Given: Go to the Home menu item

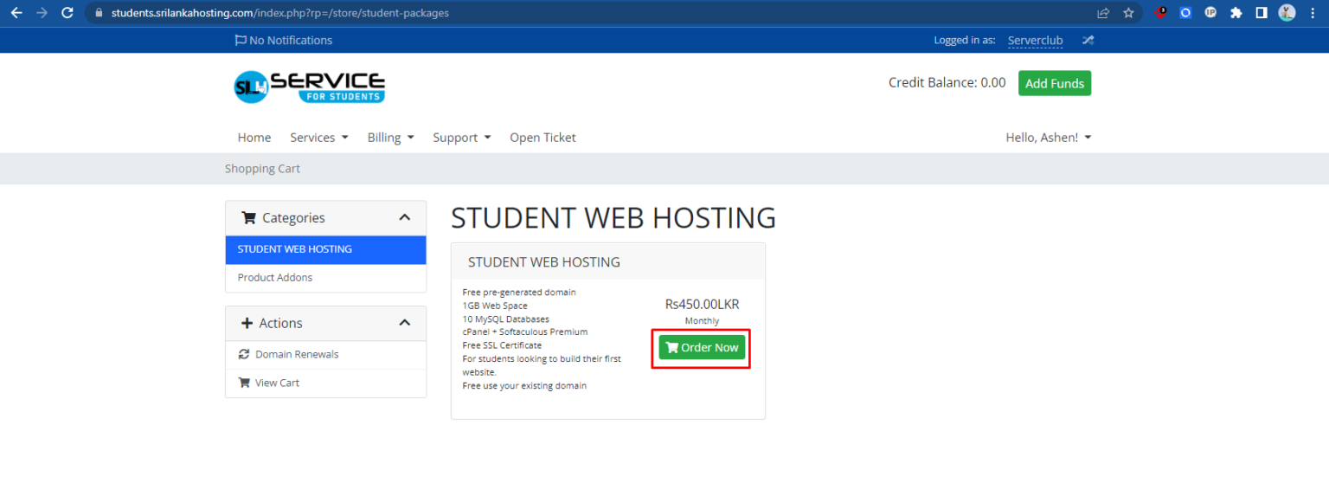Looking at the screenshot, I should coord(254,138).
